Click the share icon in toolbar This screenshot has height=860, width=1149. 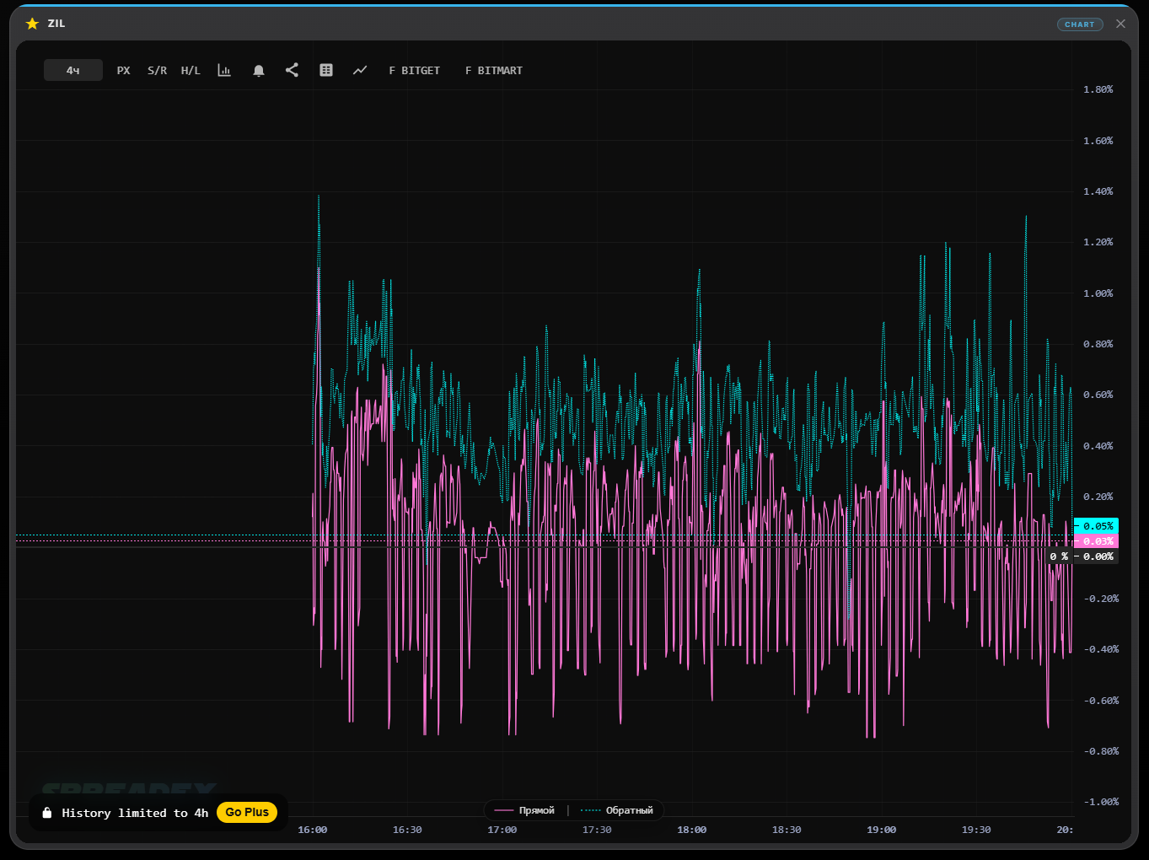coord(292,71)
